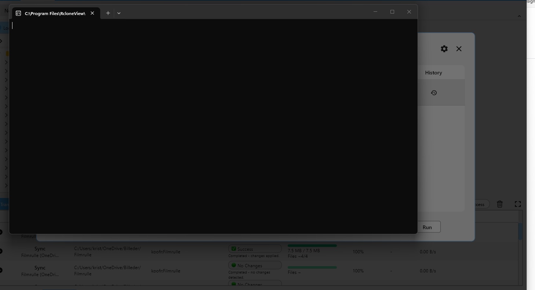Collapse the top panel with up chevron
This screenshot has height=290, width=535.
(x=519, y=16)
